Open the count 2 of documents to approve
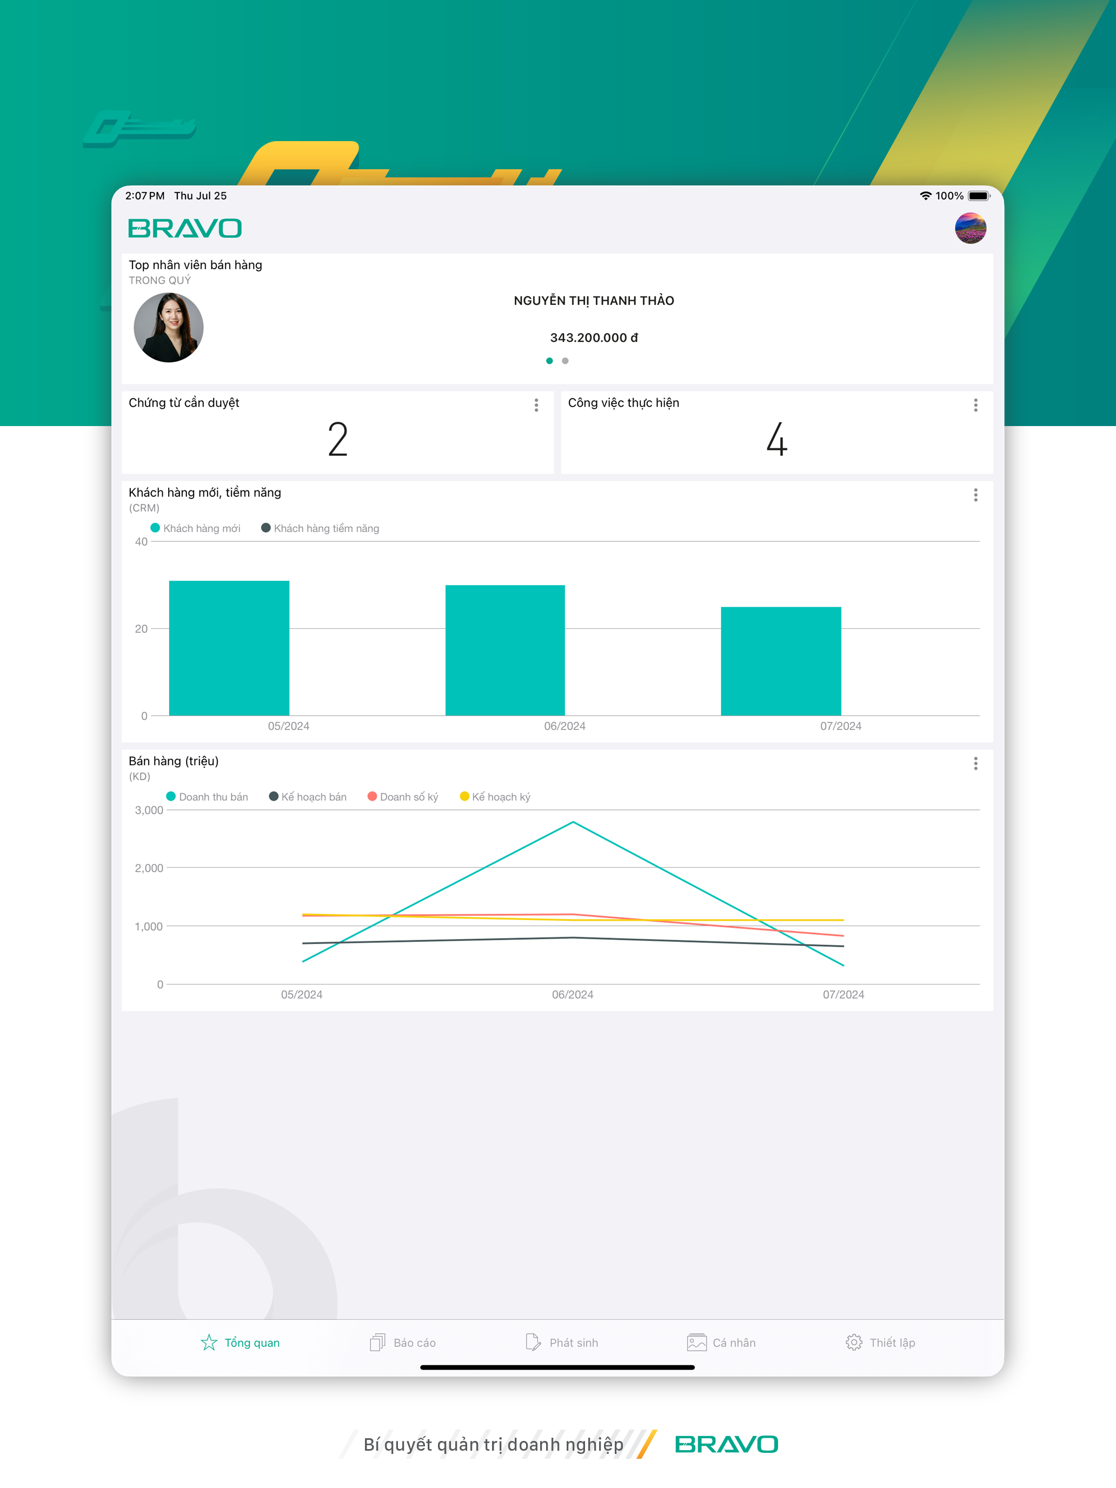The image size is (1116, 1488). click(338, 439)
